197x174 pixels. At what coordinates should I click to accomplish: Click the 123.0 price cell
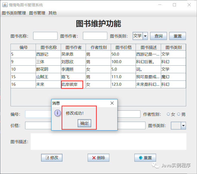[123, 84]
